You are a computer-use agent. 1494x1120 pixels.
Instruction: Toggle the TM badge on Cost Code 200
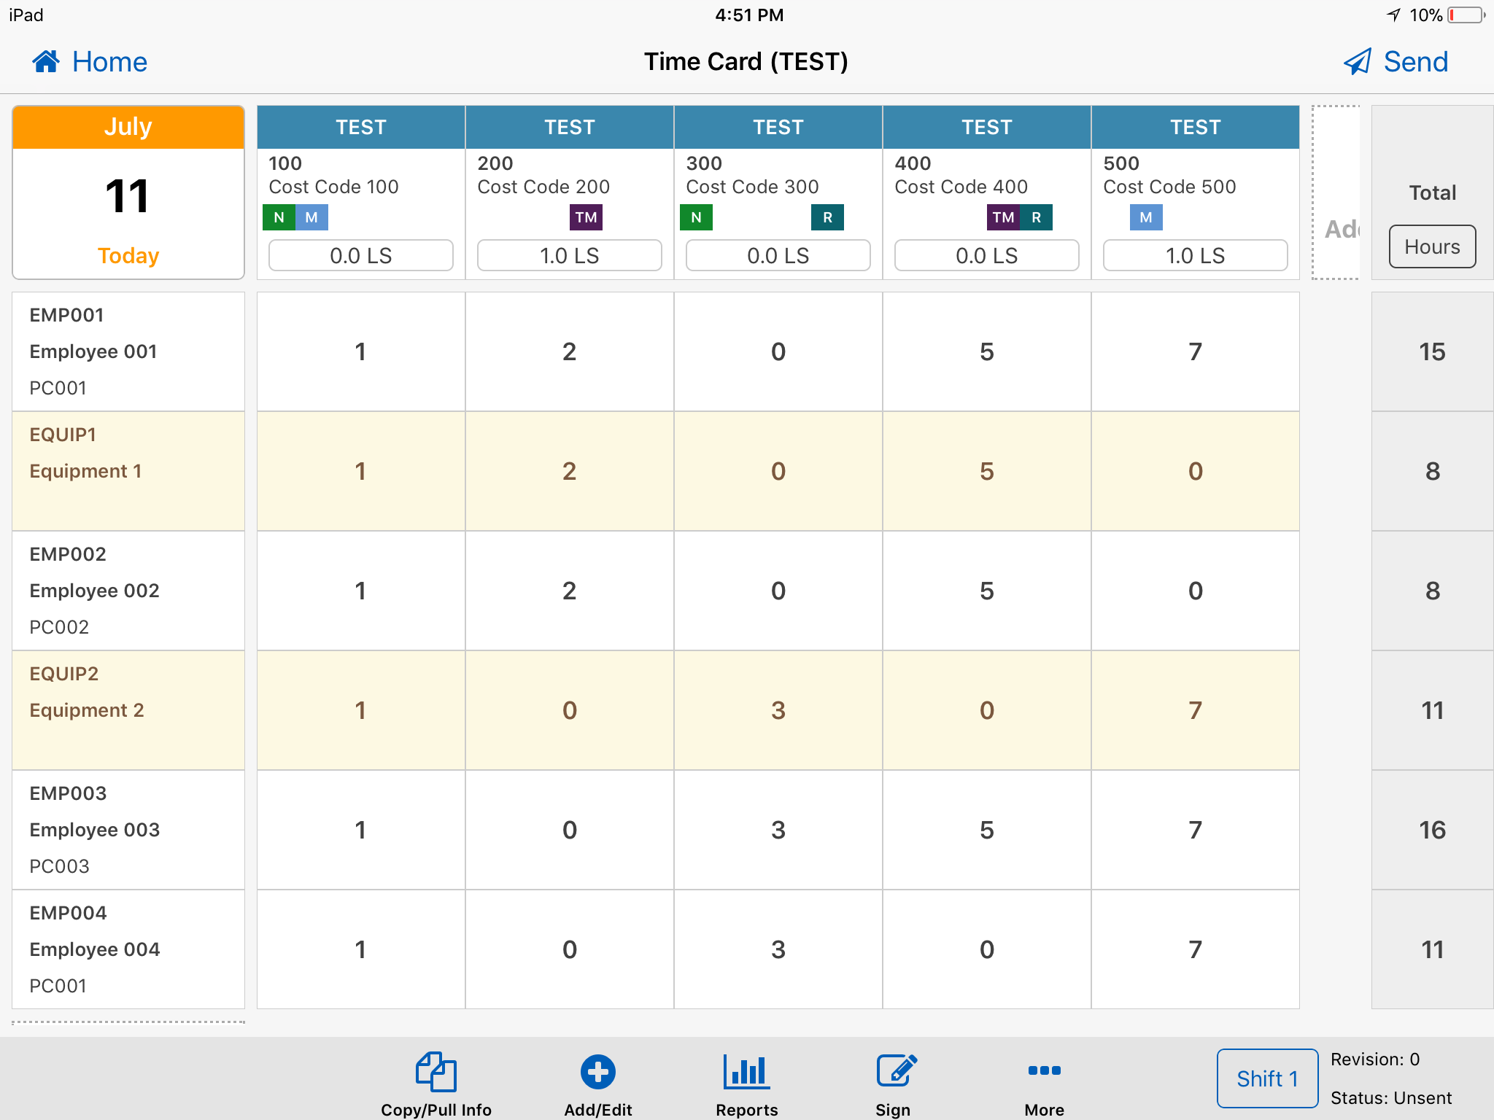click(x=586, y=217)
